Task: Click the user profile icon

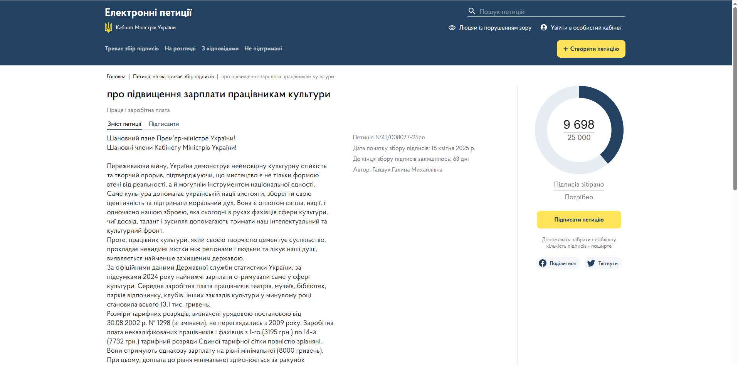Action: [544, 27]
